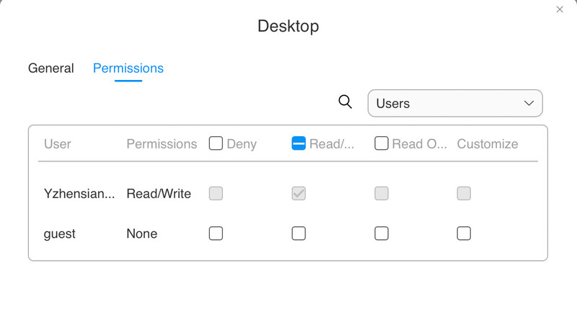Viewport: 577px width, 317px height.
Task: Toggle the Read Only header checkbox
Action: pos(382,143)
